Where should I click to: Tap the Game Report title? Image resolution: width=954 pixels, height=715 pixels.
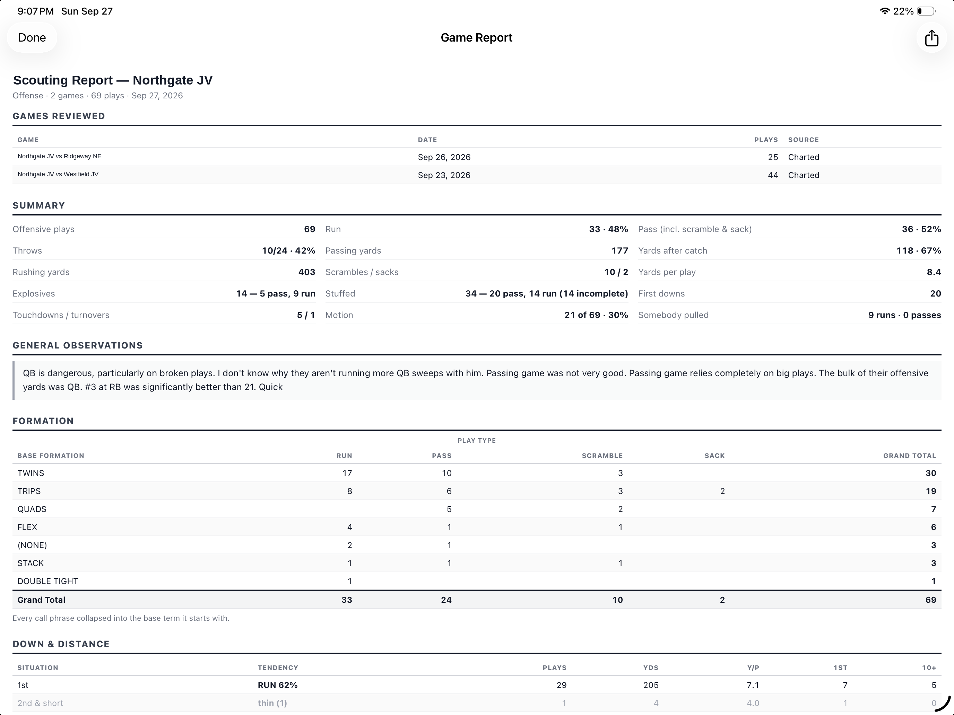[476, 38]
